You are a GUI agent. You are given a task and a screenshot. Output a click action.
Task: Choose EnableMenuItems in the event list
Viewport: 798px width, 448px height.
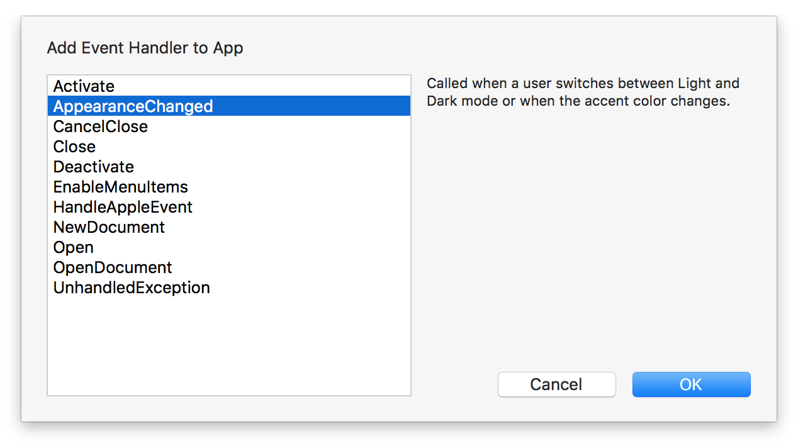coord(229,186)
